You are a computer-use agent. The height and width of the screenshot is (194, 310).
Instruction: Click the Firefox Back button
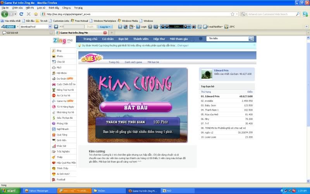coord(5,14)
